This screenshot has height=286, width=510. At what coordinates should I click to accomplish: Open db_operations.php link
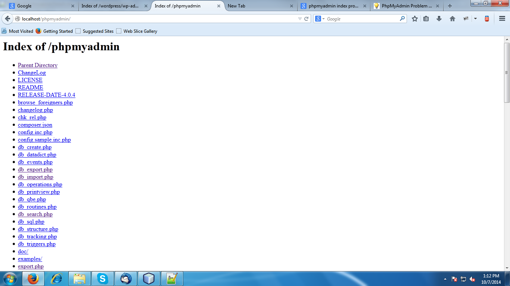coord(40,184)
